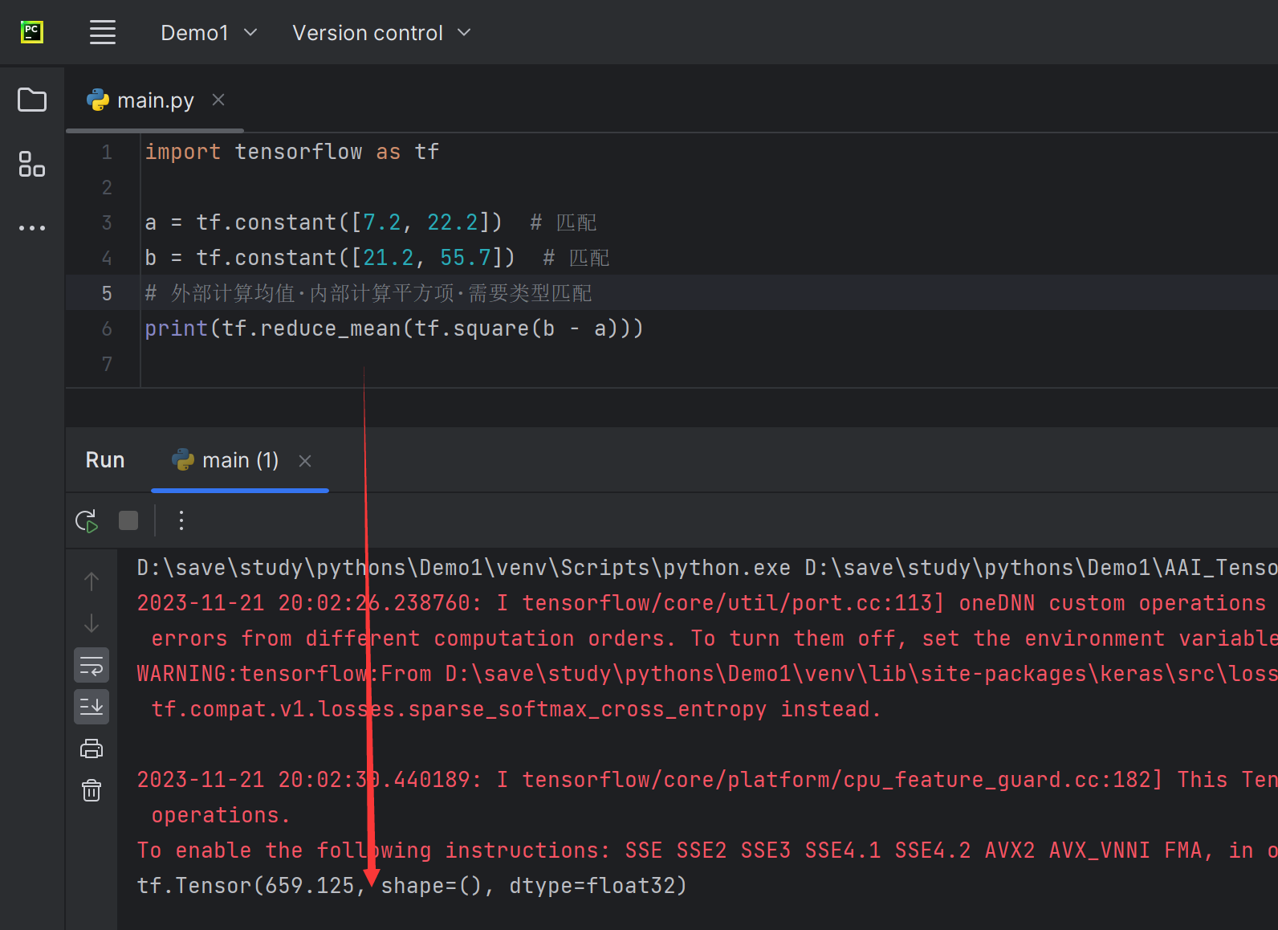The image size is (1278, 930).
Task: Click 'To enable the following instructions' line
Action: [706, 850]
